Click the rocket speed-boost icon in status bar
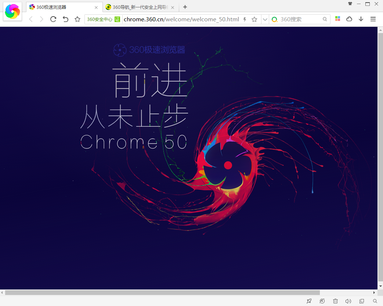 (x=309, y=301)
